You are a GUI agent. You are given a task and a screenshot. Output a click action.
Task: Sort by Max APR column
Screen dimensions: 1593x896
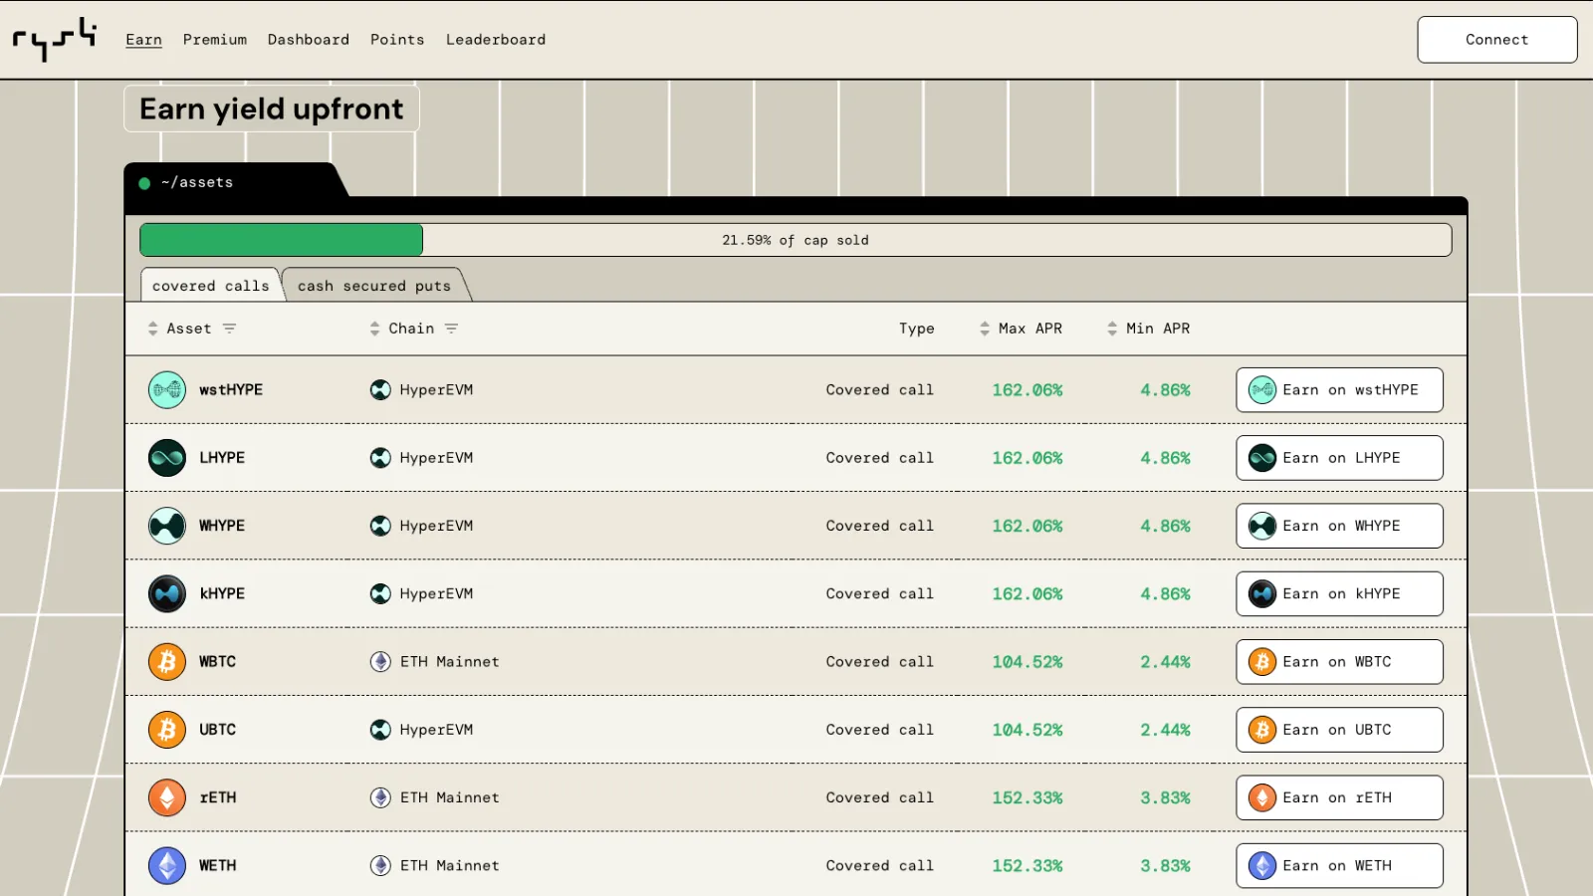(1021, 329)
